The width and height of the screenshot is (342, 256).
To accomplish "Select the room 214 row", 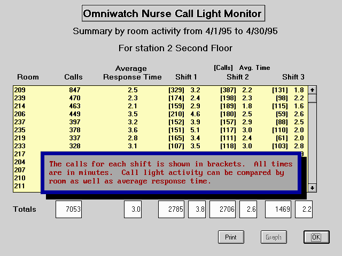I will point(160,106).
